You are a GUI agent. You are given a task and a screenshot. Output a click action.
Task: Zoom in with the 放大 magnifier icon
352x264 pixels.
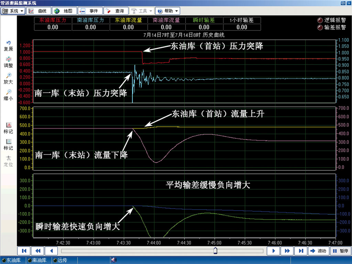pos(8,78)
